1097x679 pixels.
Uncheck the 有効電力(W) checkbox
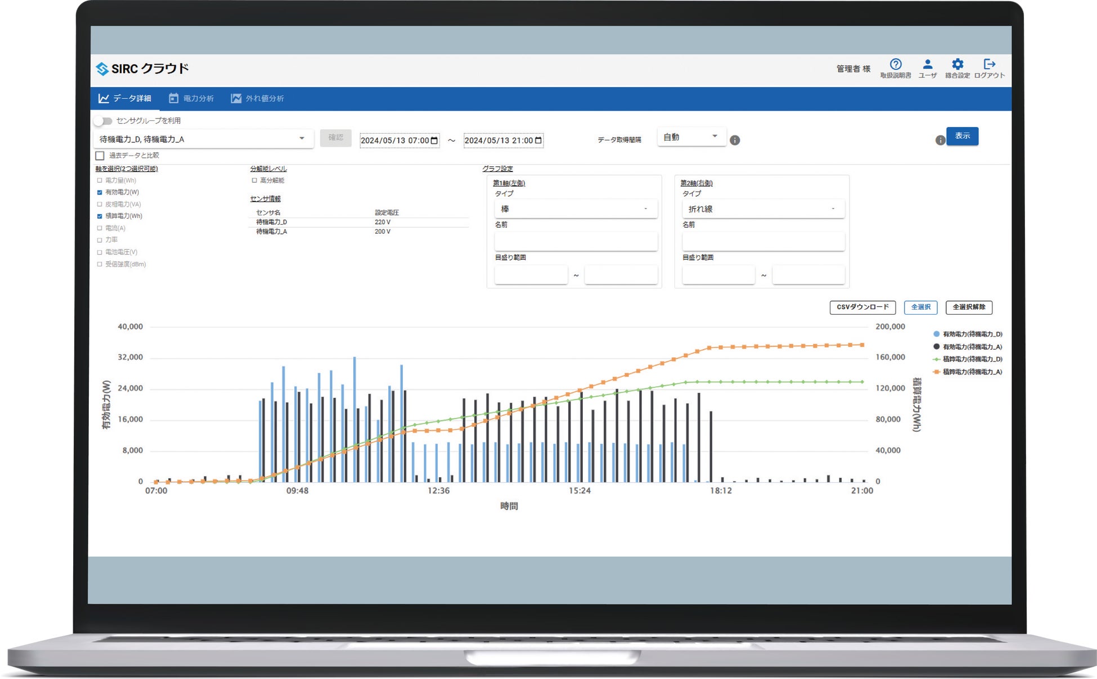[100, 192]
